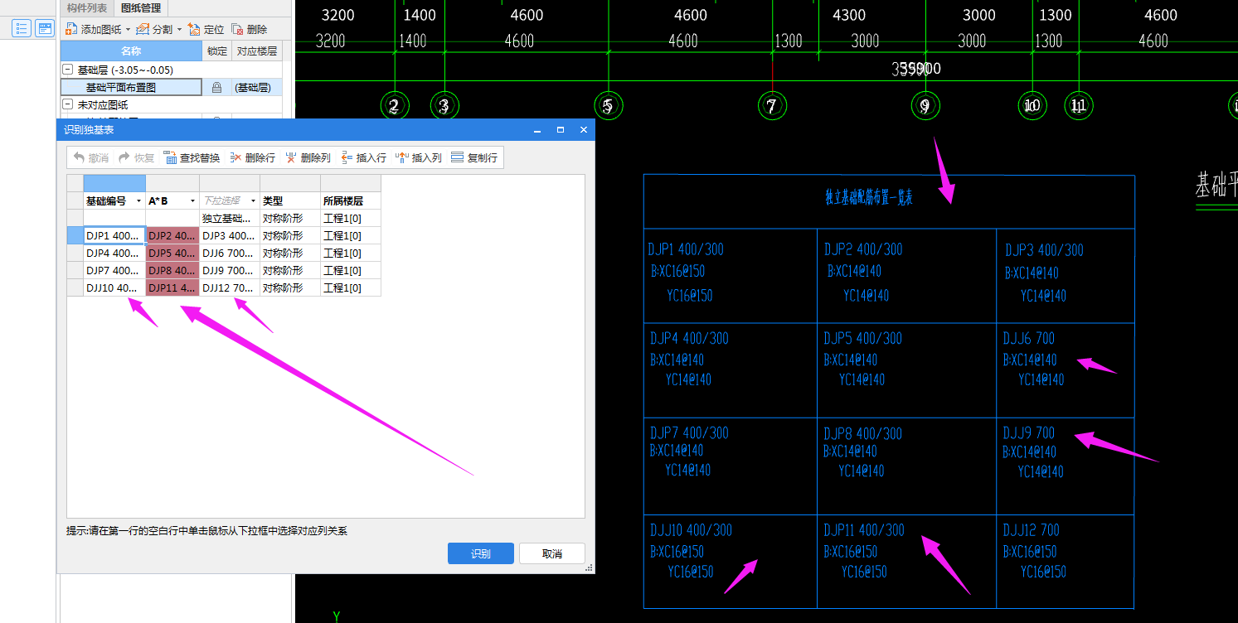The image size is (1238, 623).
Task: Click DJJ12 700 text in CAD table
Action: click(1032, 529)
